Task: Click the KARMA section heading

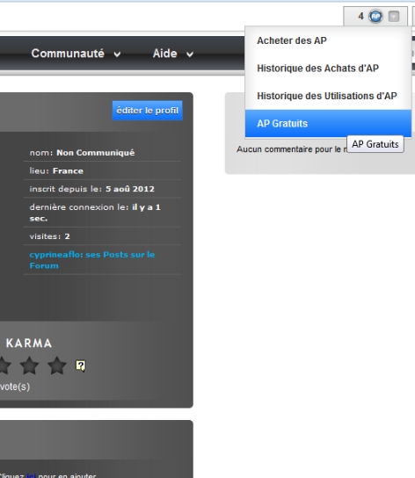Action: coord(29,344)
